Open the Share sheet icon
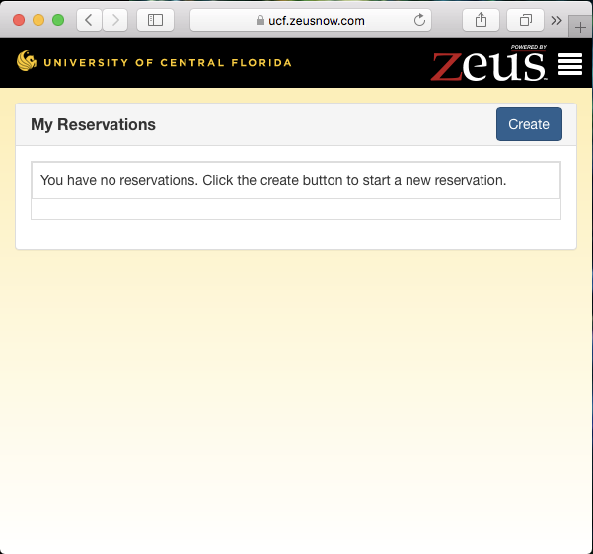This screenshot has height=554, width=593. point(481,20)
